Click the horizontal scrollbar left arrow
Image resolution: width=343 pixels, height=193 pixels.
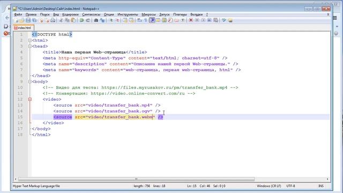(x=16, y=179)
